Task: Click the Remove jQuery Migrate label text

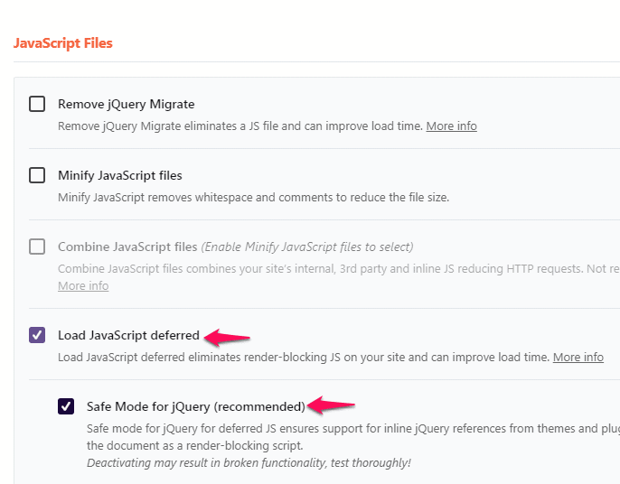Action: pos(126,104)
